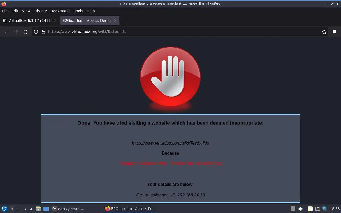Open the file manager taskbar launcher
Screen dimensions: 341x213
click(38, 209)
